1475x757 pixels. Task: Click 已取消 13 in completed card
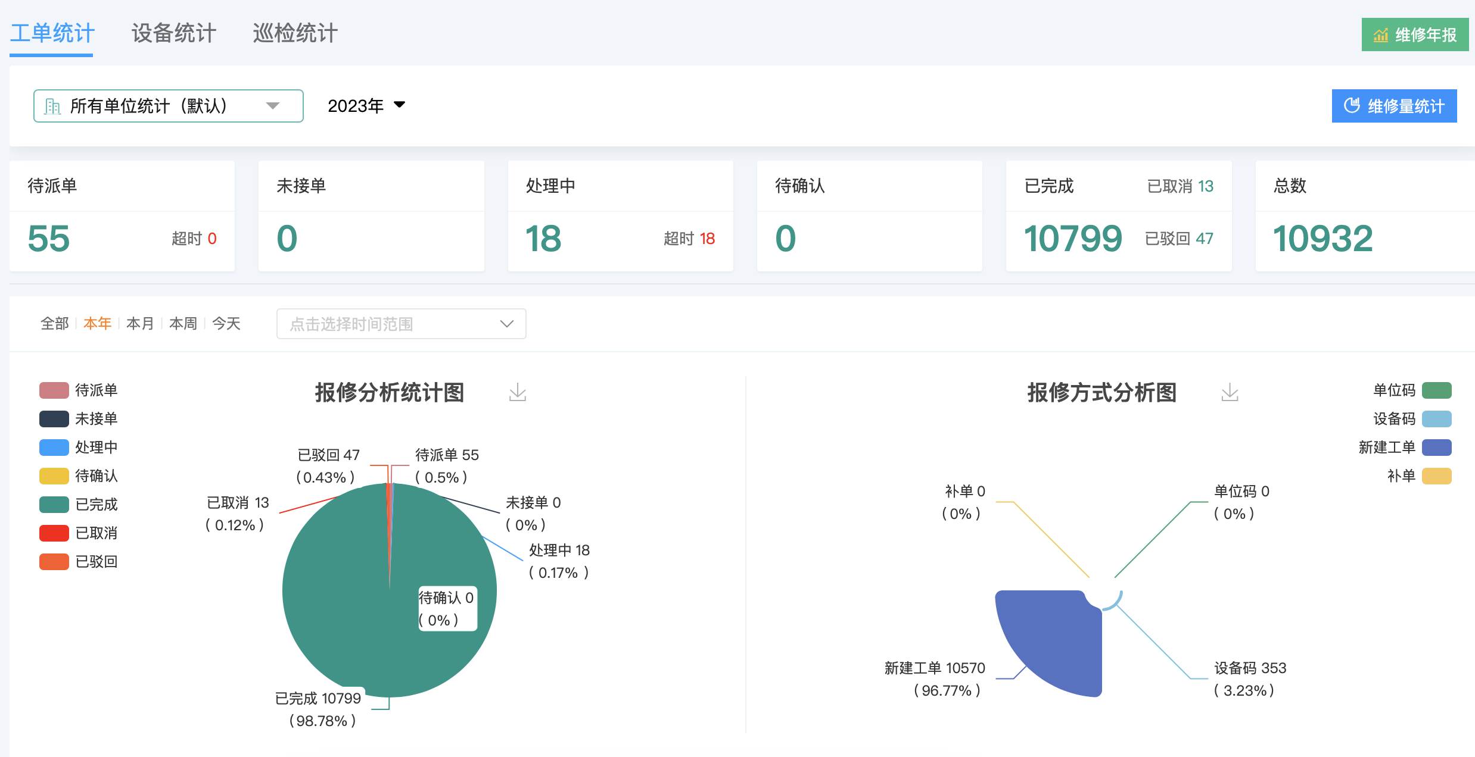pos(1180,186)
